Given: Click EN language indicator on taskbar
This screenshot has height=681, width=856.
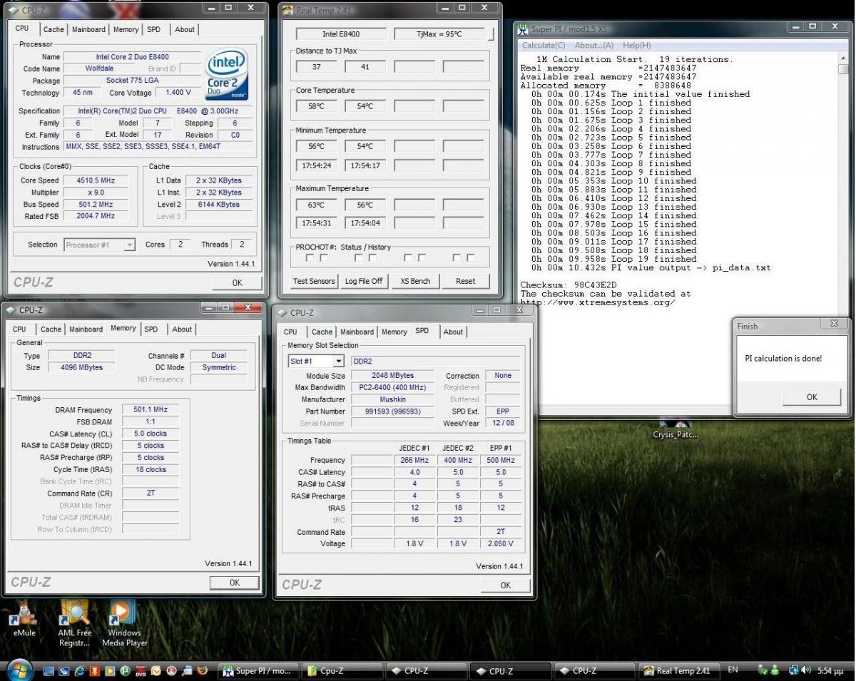Looking at the screenshot, I should click(733, 670).
